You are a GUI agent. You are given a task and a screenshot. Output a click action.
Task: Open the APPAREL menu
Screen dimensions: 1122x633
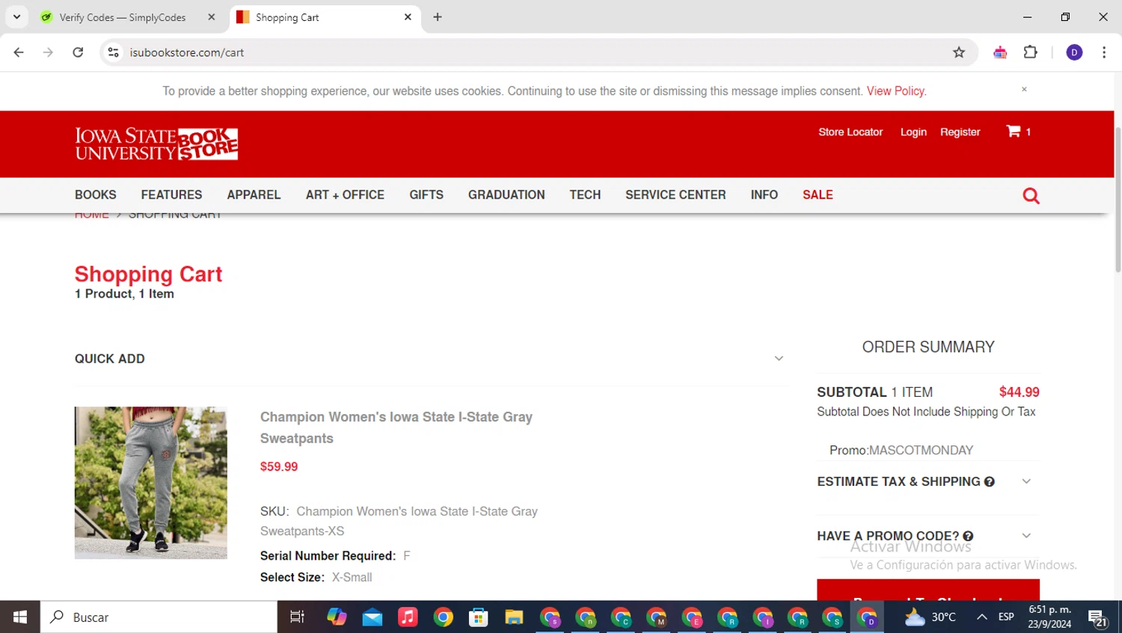pyautogui.click(x=254, y=194)
